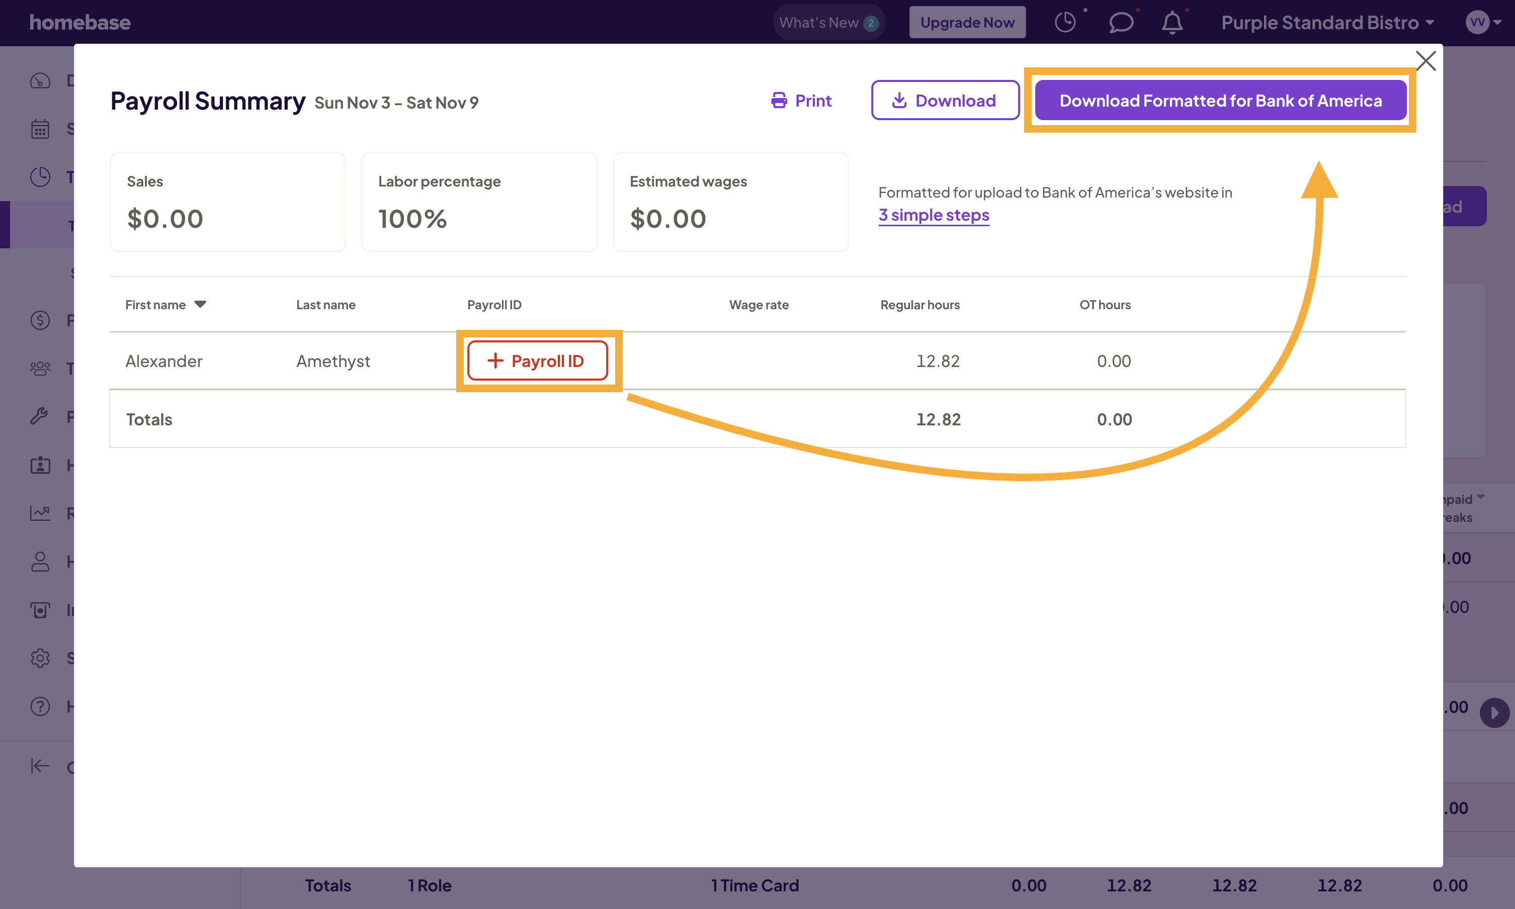Open the person profile sidebar icon

tap(40, 562)
